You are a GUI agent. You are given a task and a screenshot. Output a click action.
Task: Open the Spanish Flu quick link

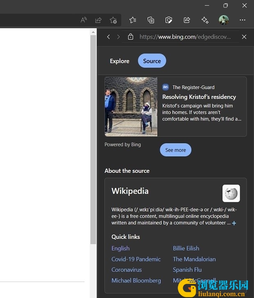(x=187, y=270)
